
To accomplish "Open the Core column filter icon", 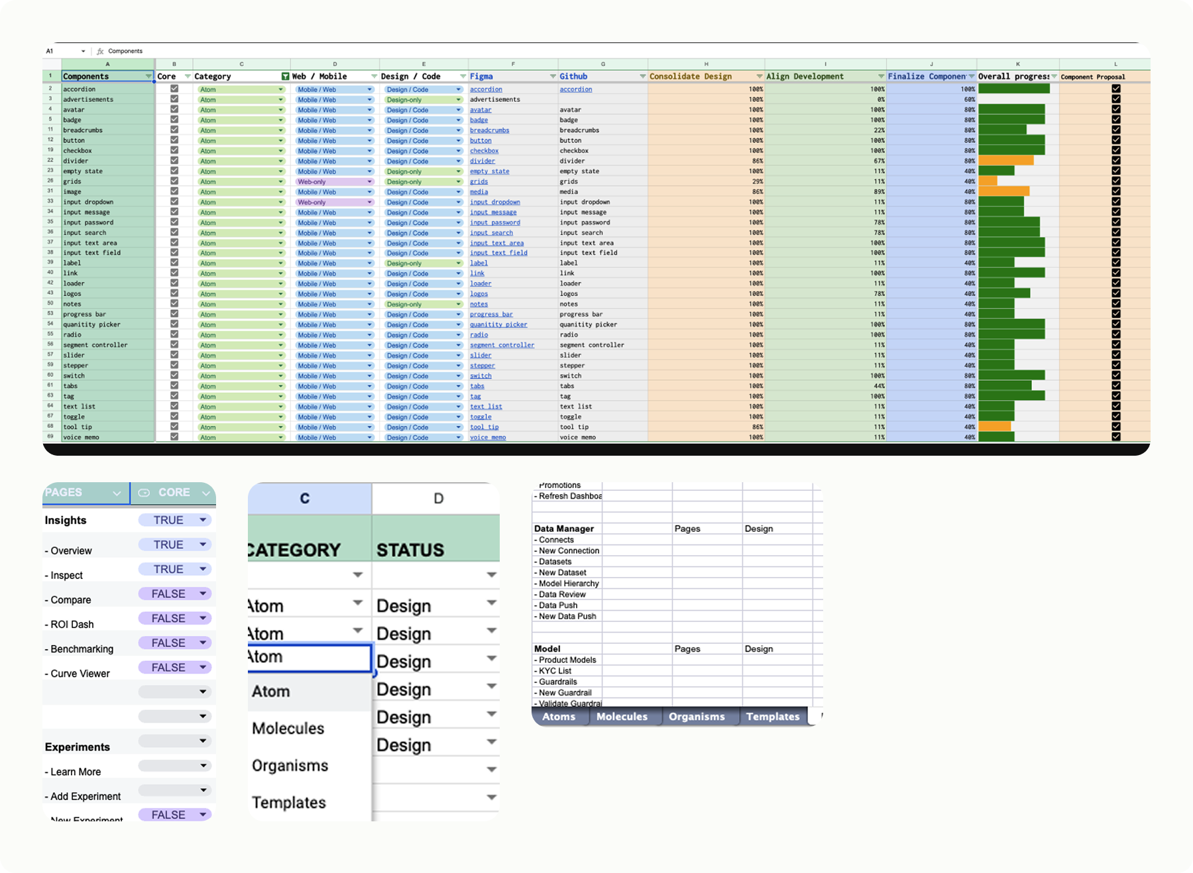I will tap(188, 77).
